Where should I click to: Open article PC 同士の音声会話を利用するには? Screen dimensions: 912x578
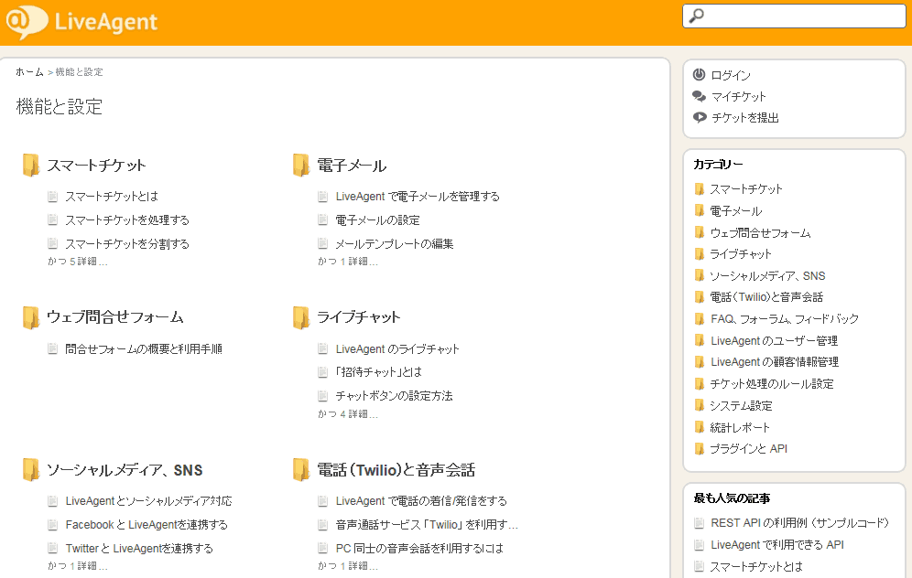[419, 549]
